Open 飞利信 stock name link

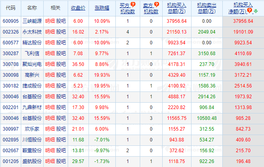coord(32,53)
